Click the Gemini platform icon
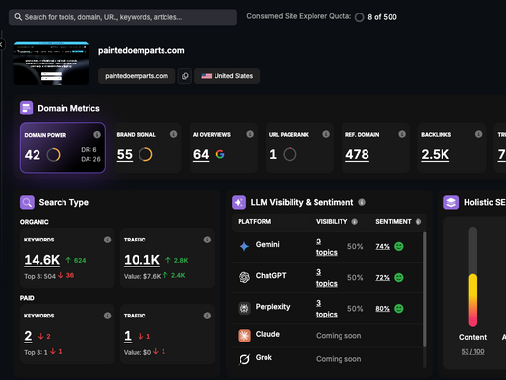 (x=244, y=246)
